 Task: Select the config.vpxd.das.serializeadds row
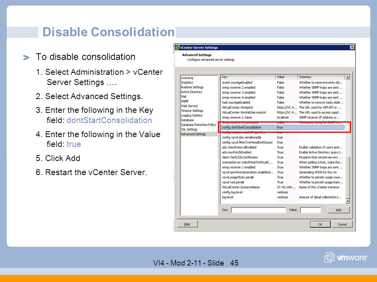283,137
